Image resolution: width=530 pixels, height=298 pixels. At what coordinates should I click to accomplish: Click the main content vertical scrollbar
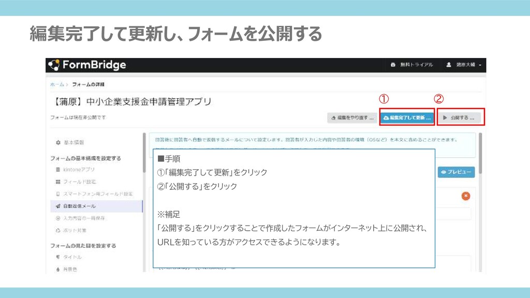click(x=480, y=154)
